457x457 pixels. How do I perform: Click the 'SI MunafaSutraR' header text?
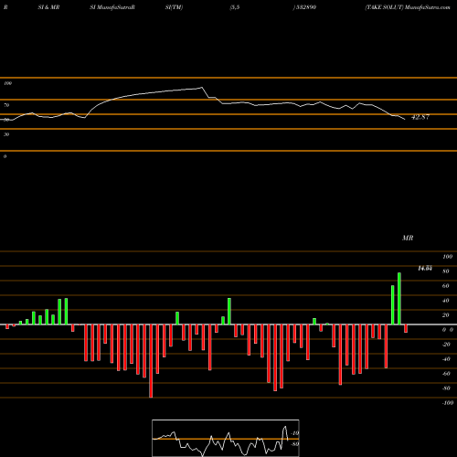112,7
